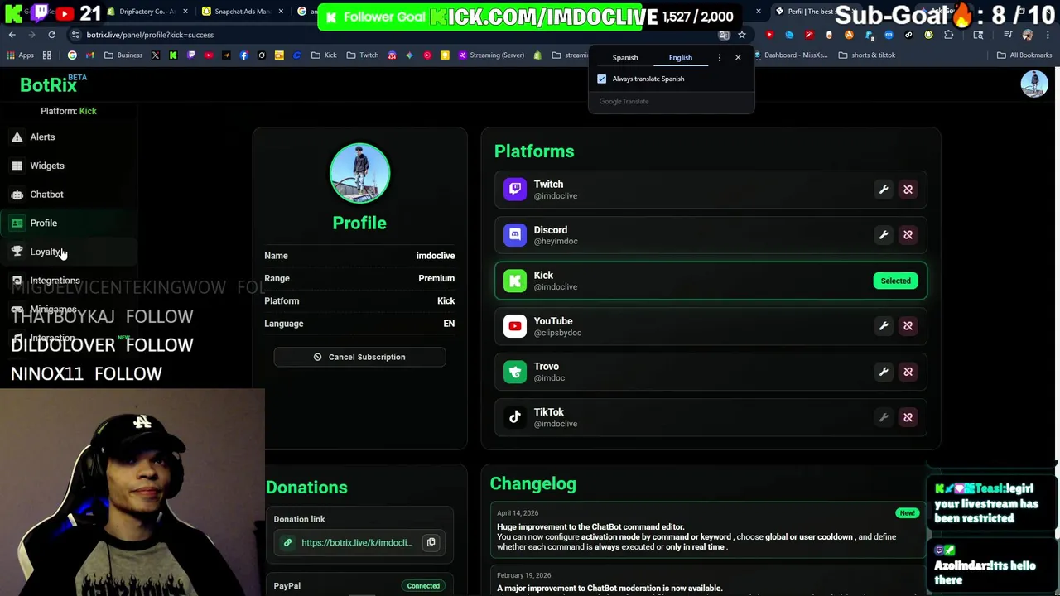Screen dimensions: 1060x596
Task: Click the PayPal Connected badge
Action: coord(423,586)
